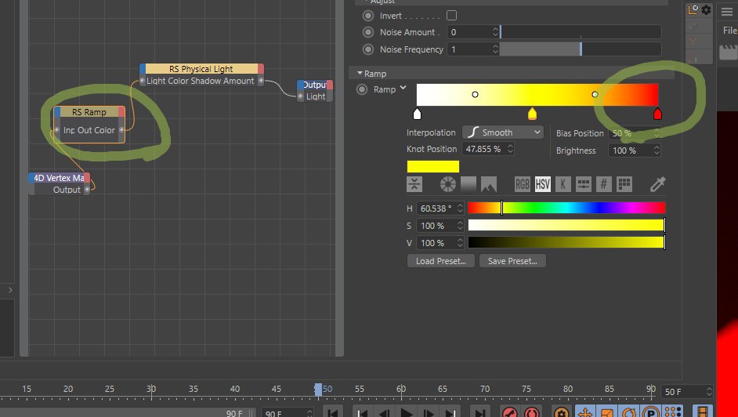Click the hue rainbow slider
The height and width of the screenshot is (417, 738).
coord(566,208)
